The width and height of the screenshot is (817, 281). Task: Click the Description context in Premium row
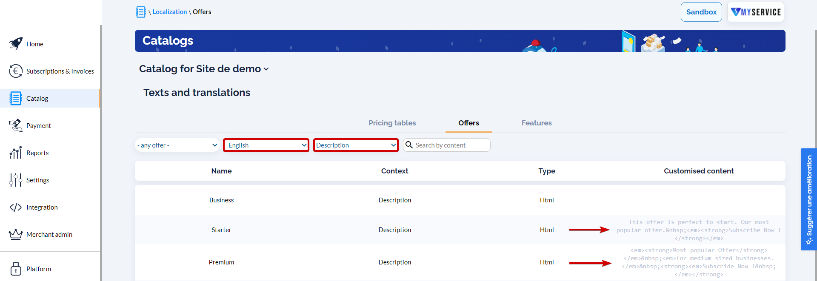(394, 262)
